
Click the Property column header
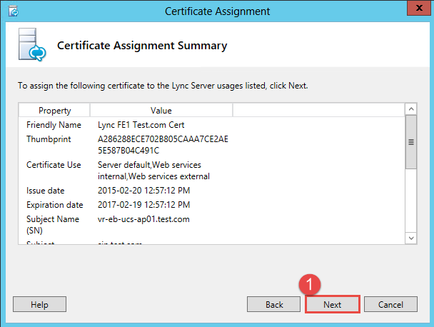point(54,111)
